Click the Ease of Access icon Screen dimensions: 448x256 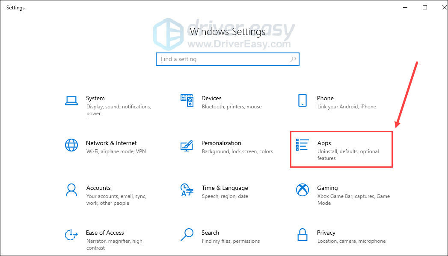(71, 235)
